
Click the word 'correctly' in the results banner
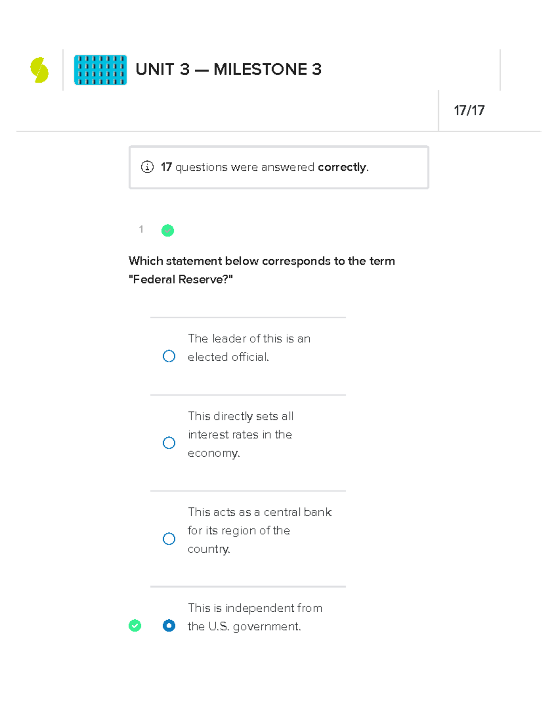tap(342, 167)
